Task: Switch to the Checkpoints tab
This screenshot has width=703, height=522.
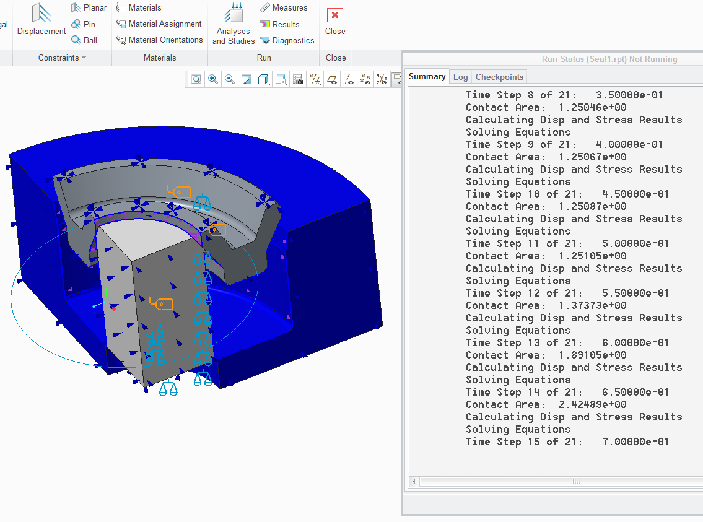Action: [x=499, y=77]
